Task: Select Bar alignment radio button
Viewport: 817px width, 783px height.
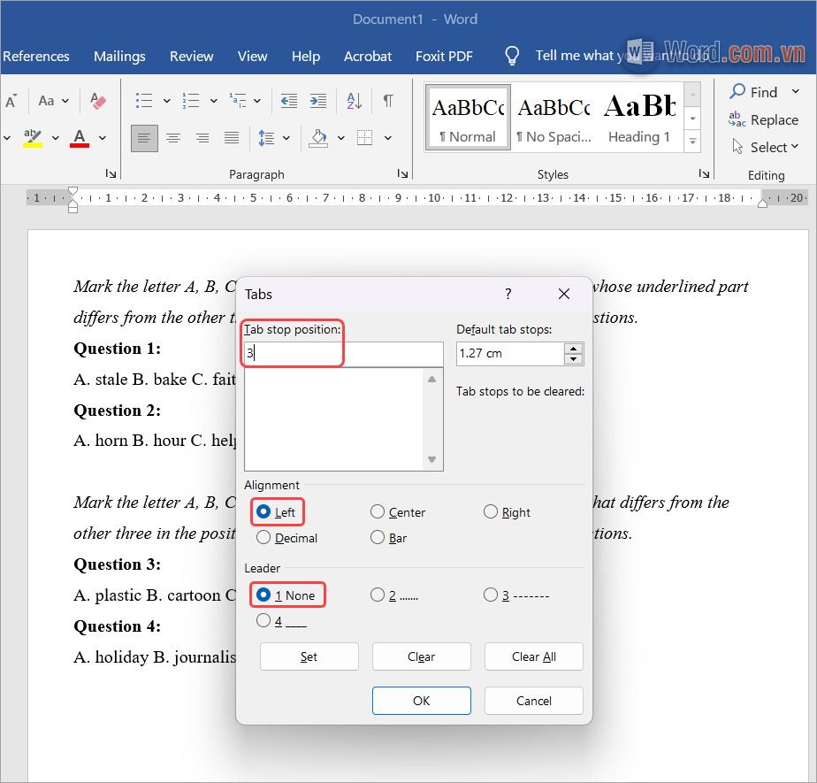Action: coord(378,537)
